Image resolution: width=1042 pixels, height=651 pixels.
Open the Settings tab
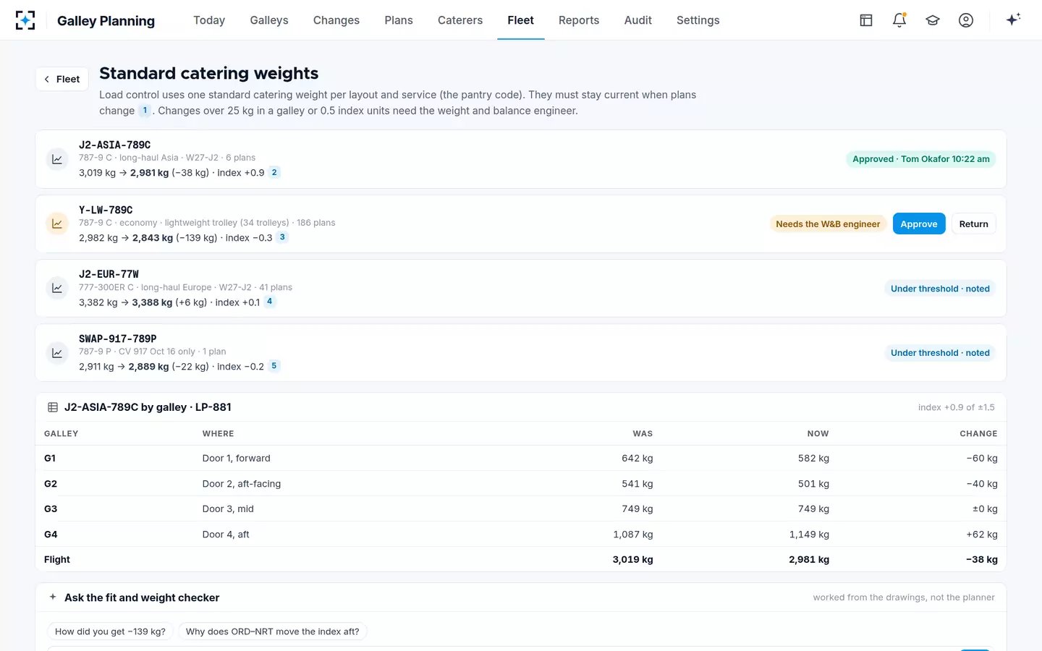pos(698,20)
